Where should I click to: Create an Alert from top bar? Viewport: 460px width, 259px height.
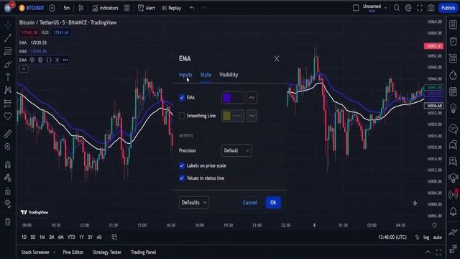147,8
